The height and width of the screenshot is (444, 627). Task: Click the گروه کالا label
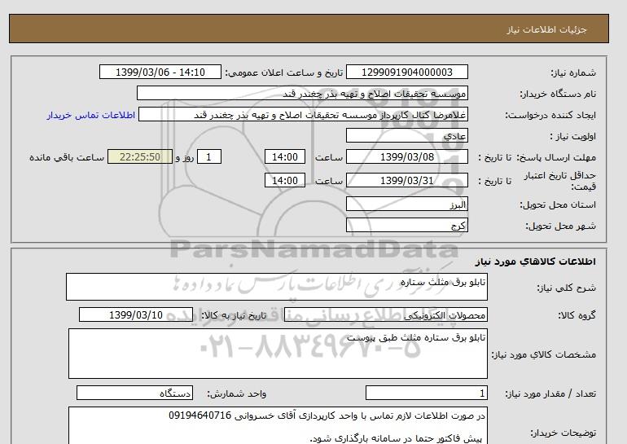pos(577,315)
